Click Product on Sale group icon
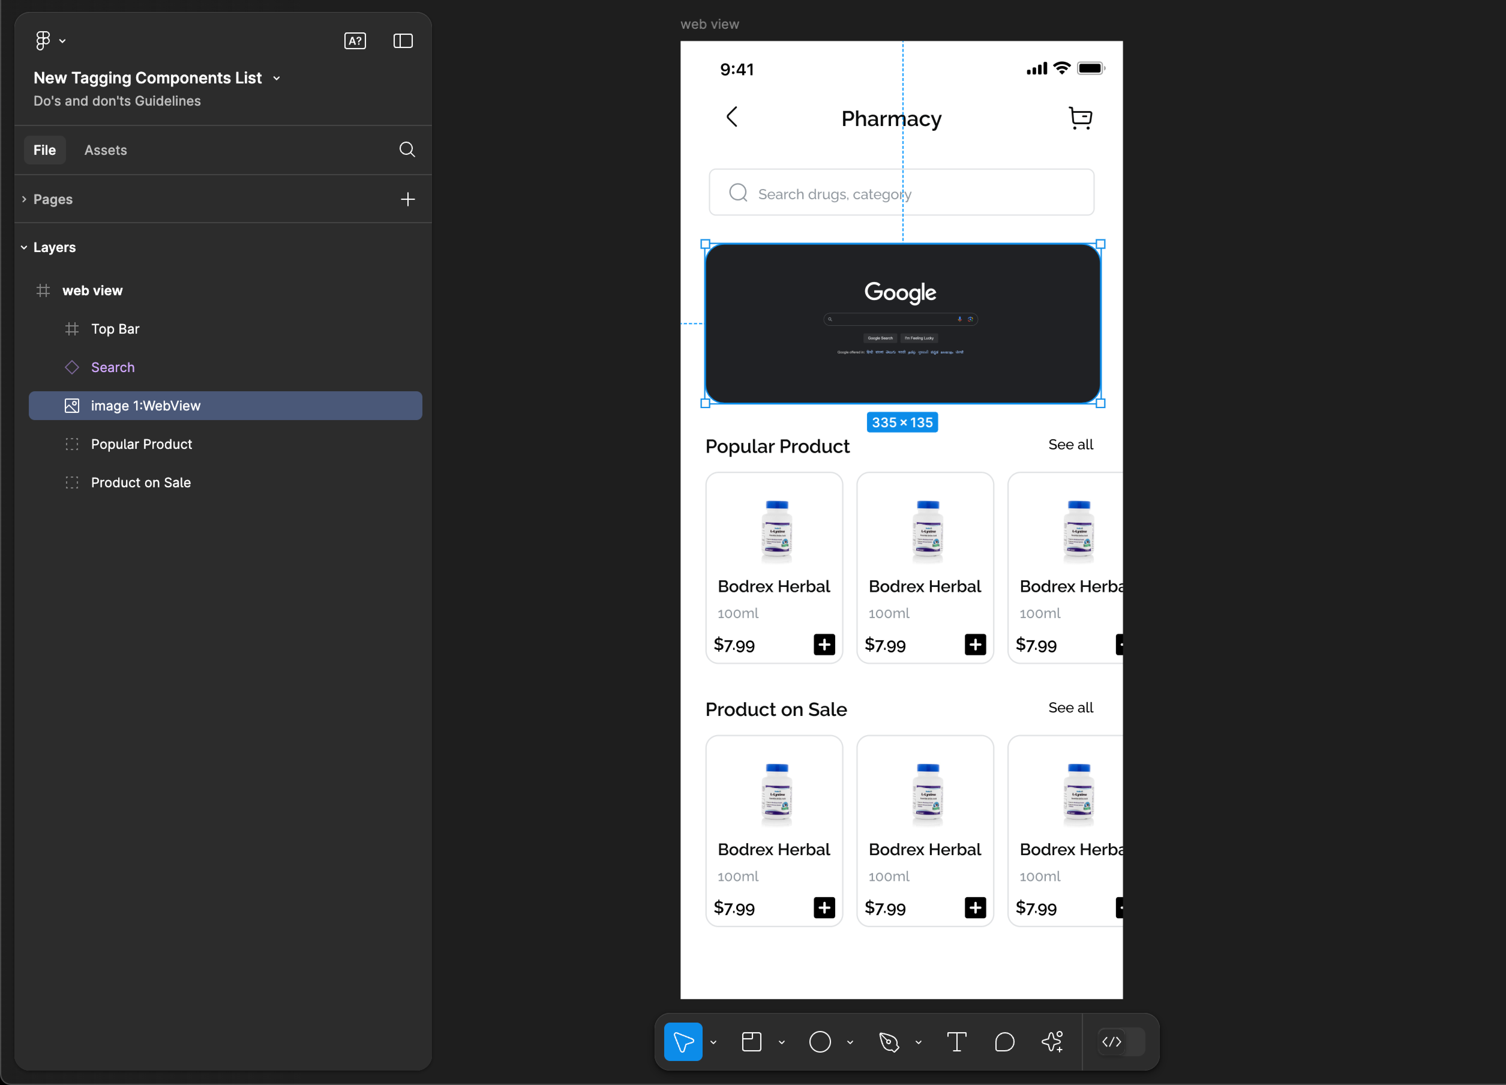The image size is (1506, 1085). tap(72, 483)
